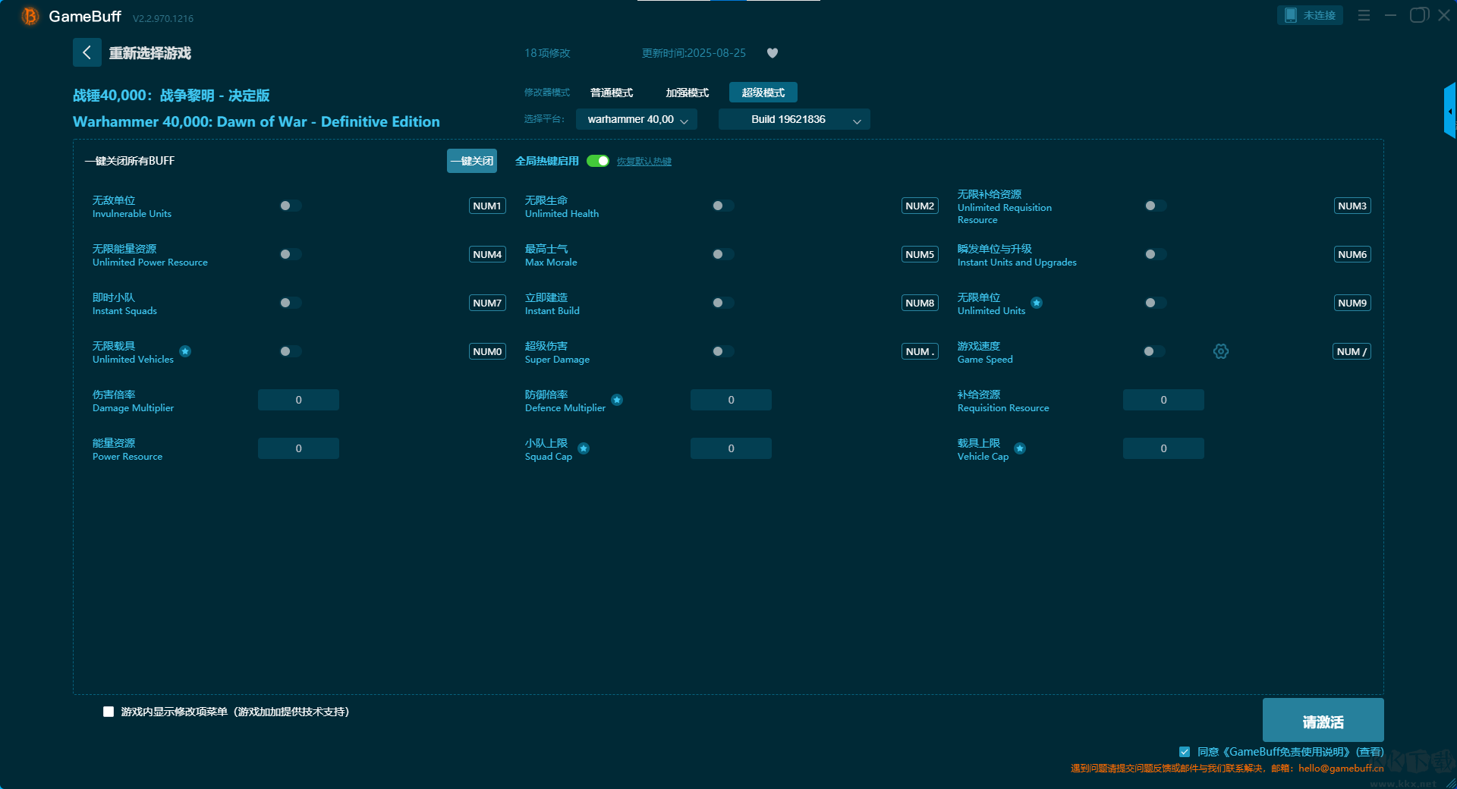Open the hamburger menu in title bar
The image size is (1457, 789).
point(1364,15)
